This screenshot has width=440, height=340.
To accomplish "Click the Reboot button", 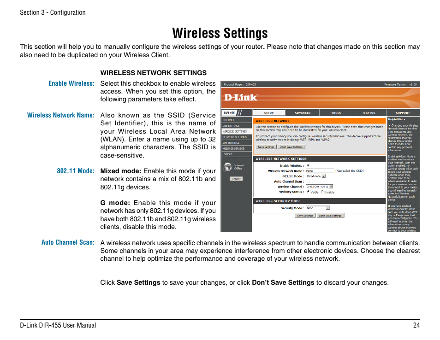I will [236, 179].
